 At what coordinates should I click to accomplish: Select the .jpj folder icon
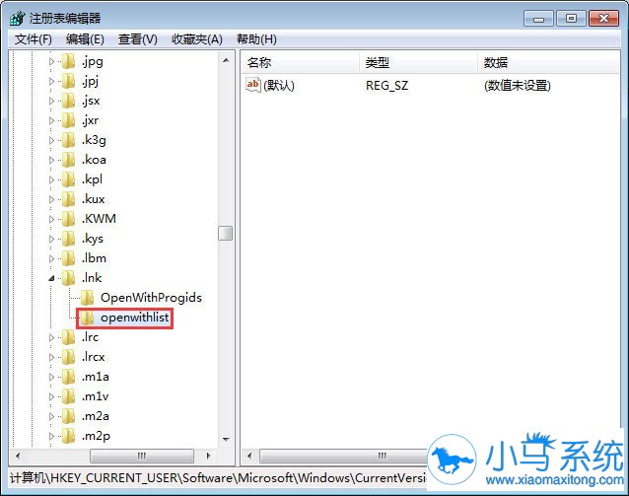tap(68, 81)
